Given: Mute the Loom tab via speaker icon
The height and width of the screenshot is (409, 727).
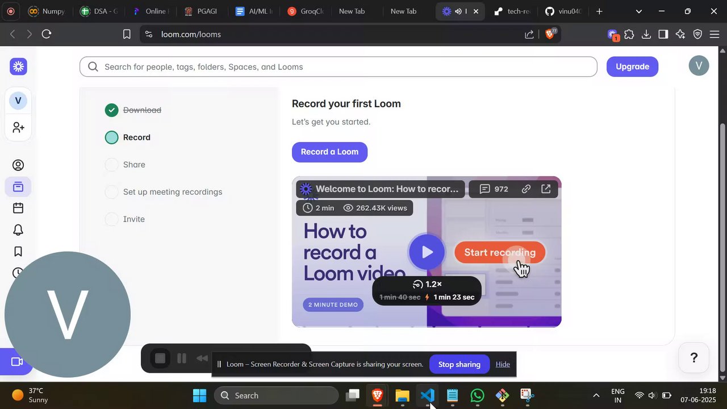Looking at the screenshot, I should click(458, 11).
